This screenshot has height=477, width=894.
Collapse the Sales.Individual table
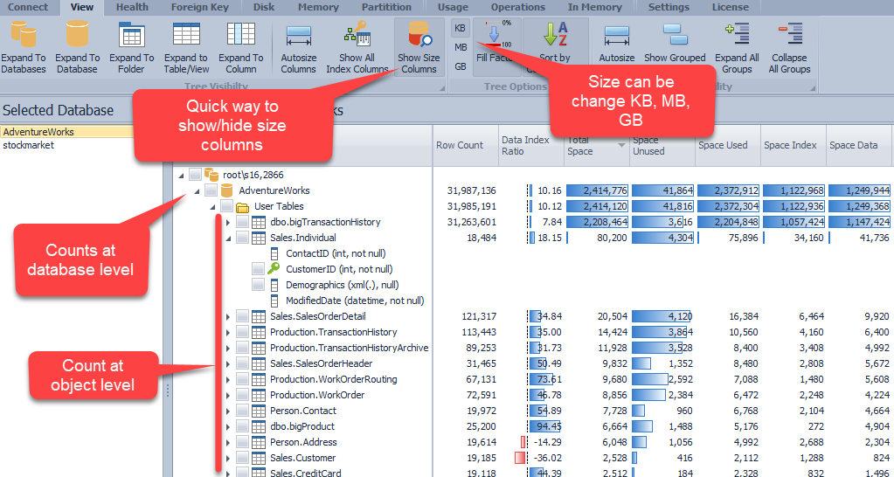229,238
